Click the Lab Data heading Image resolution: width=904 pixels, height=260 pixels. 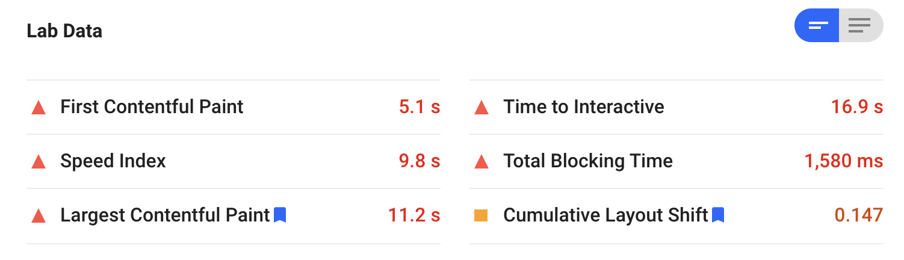tap(64, 31)
